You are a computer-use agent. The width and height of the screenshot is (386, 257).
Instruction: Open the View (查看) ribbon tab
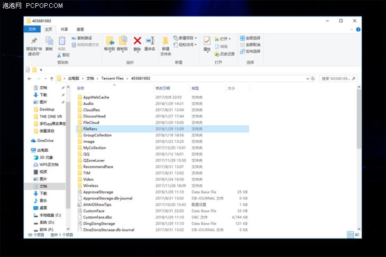tap(80, 30)
